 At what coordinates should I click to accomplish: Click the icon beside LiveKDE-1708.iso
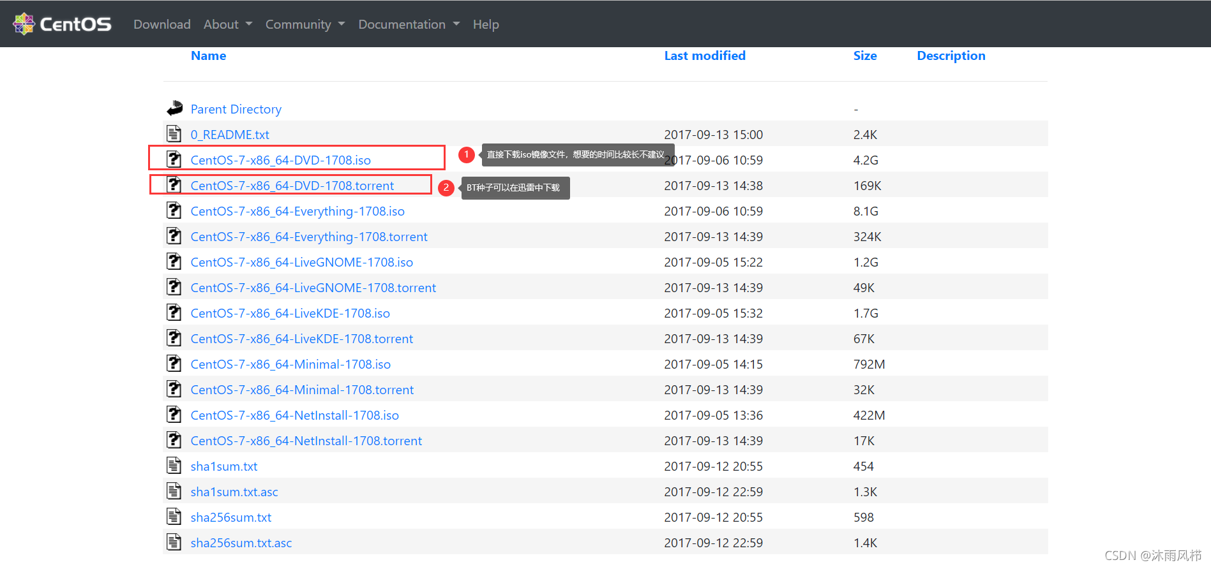(174, 312)
